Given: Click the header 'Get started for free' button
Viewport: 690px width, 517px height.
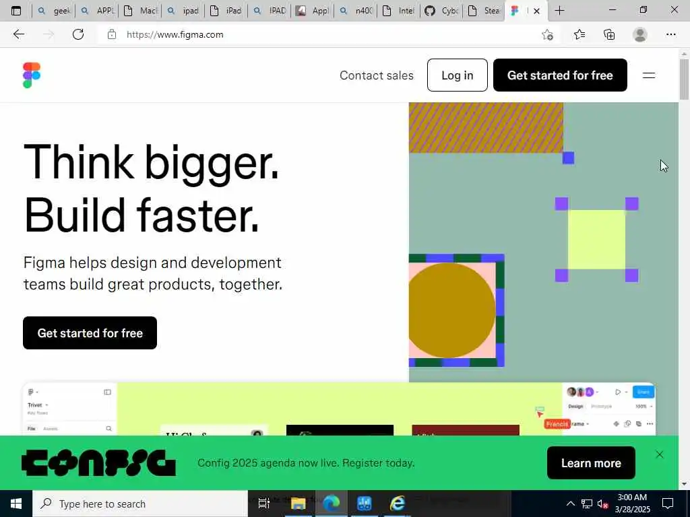Looking at the screenshot, I should [560, 75].
